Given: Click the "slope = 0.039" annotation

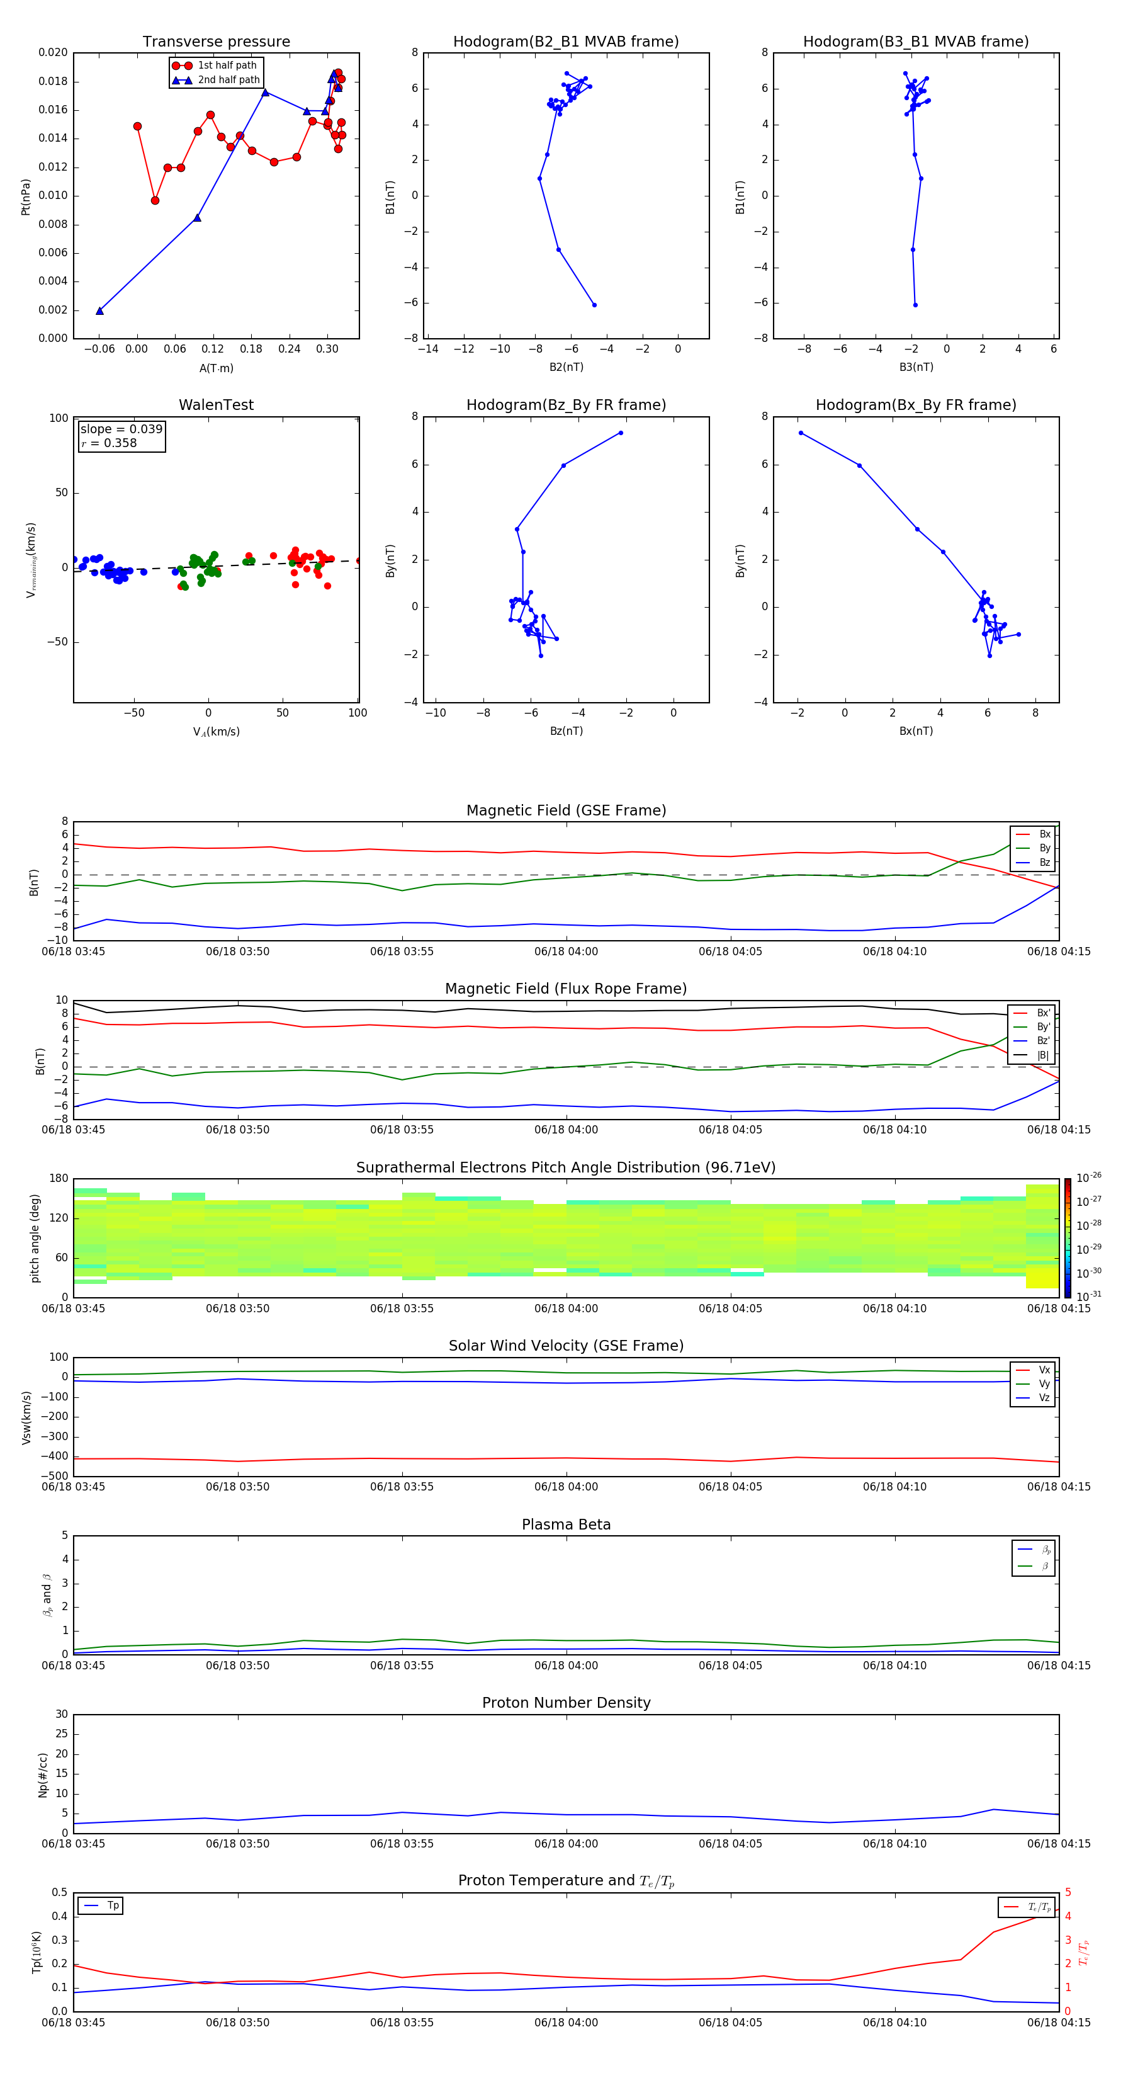Looking at the screenshot, I should pos(121,429).
